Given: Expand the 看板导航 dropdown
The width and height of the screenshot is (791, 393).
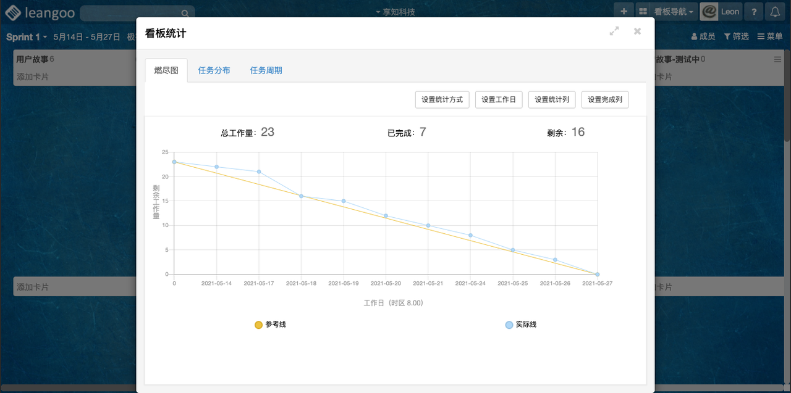Looking at the screenshot, I should tap(674, 12).
